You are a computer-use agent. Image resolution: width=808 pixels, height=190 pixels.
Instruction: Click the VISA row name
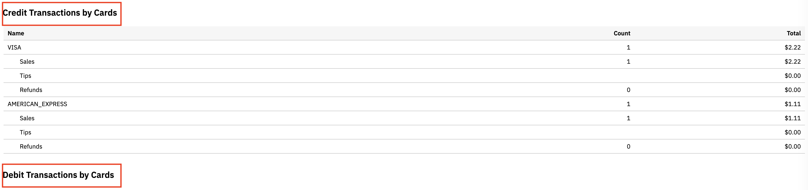coord(14,47)
